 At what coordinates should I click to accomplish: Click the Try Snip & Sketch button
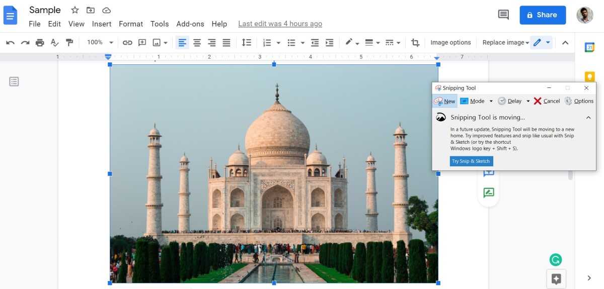point(471,161)
